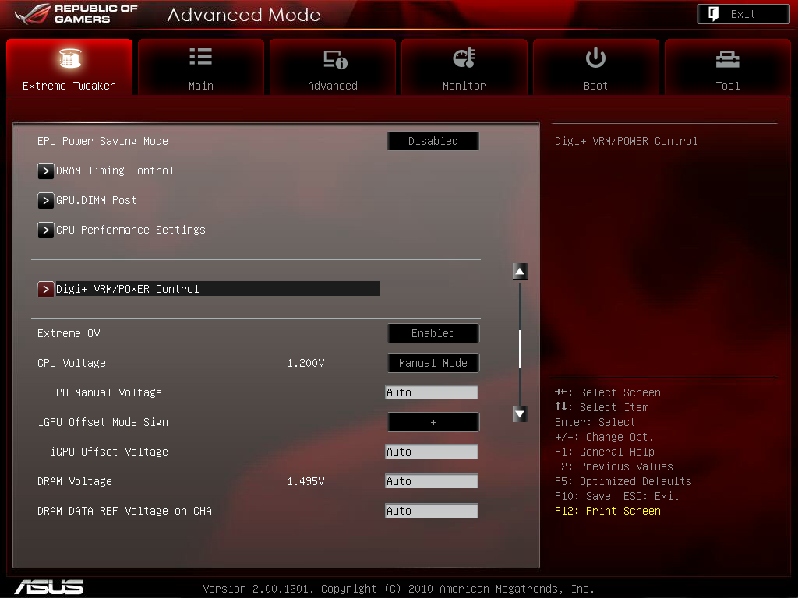The image size is (798, 598).
Task: Click the Monitor thermometer gauge icon
Action: (464, 58)
